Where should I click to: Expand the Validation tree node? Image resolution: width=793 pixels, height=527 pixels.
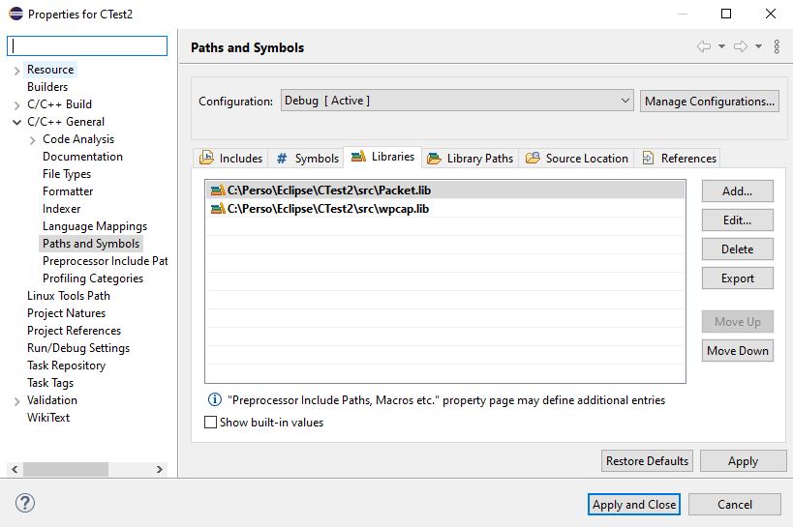pyautogui.click(x=17, y=401)
